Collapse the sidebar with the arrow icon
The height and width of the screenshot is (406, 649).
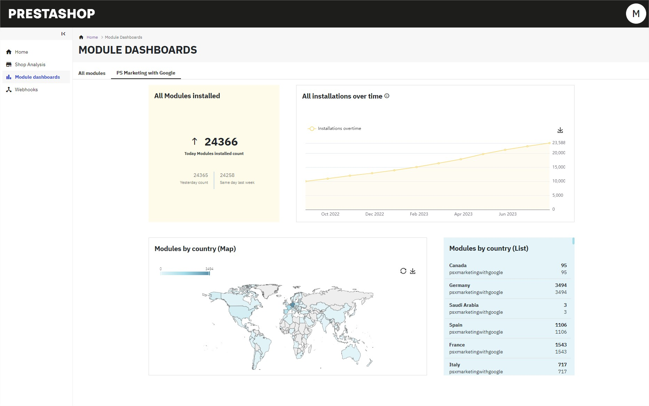pos(63,34)
